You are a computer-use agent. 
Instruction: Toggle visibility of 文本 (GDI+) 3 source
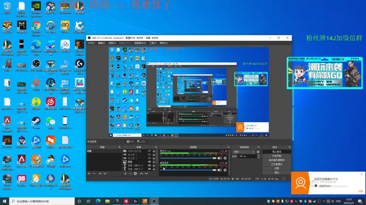point(150,165)
